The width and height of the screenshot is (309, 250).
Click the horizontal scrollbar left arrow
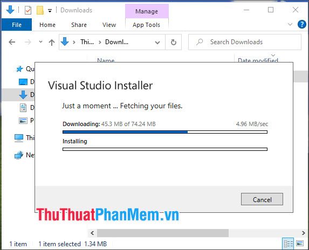click(x=92, y=233)
